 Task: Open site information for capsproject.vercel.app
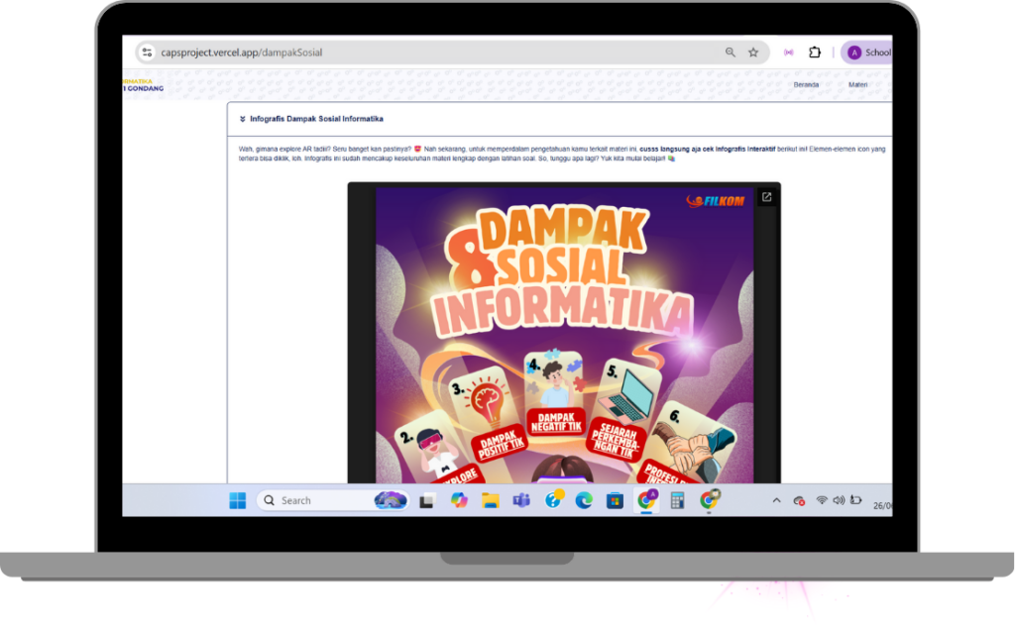[147, 52]
